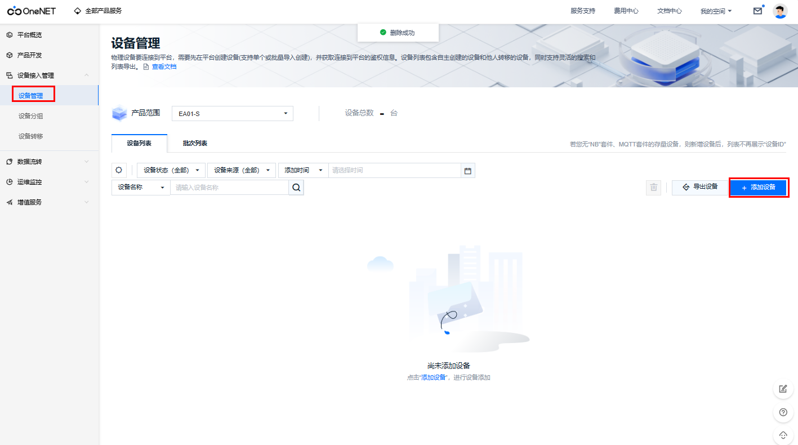This screenshot has height=445, width=798.
Task: Click the 删除成功 toast message
Action: pyautogui.click(x=398, y=33)
